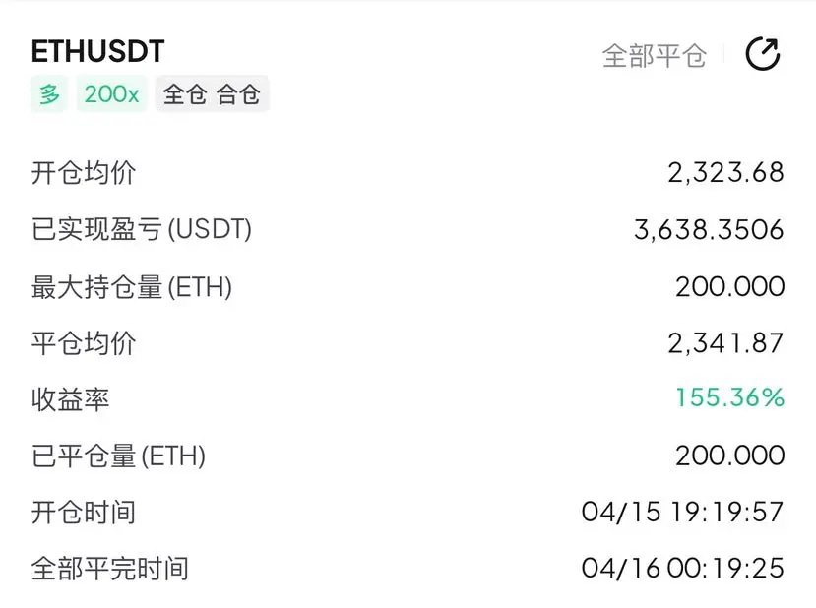Viewport: 816px width, 608px height.
Task: Tap the 全仓 合仓 margin mode tag
Action: [212, 94]
